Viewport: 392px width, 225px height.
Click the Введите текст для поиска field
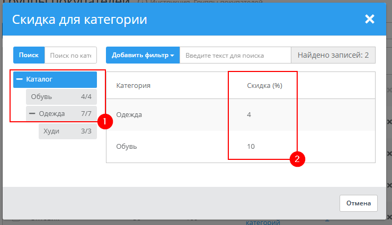click(235, 55)
